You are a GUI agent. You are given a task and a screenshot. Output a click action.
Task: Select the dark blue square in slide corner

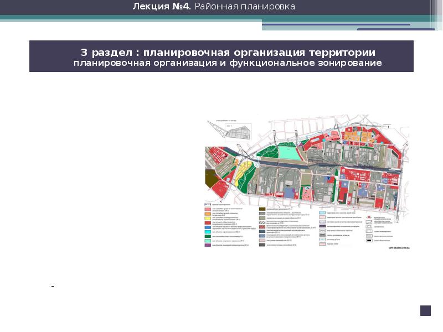point(425,310)
